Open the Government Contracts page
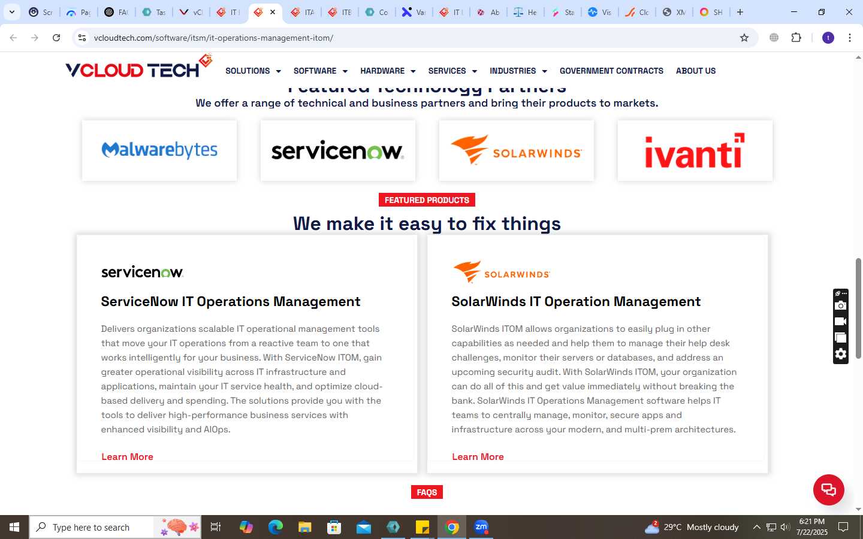863x539 pixels. [611, 71]
